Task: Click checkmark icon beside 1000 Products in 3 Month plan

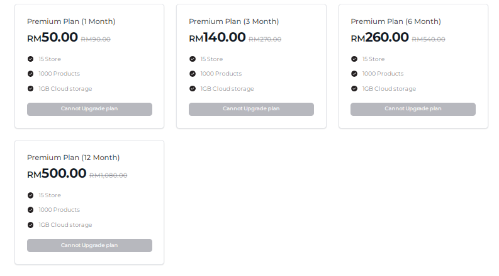Action: [x=193, y=74]
